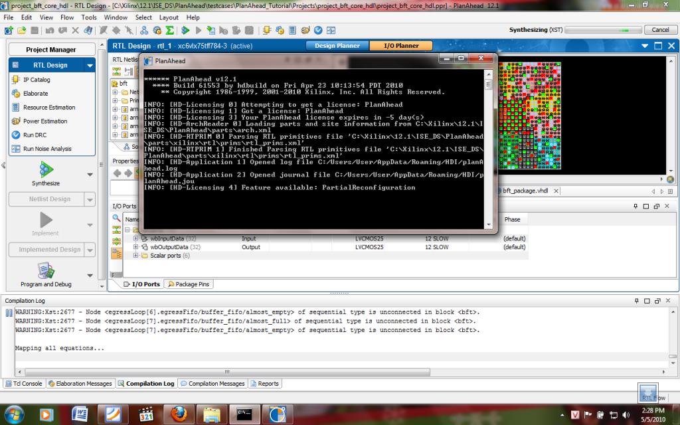Click the IP Catalog chip toolbar icon
The height and width of the screenshot is (425, 680).
pyautogui.click(x=267, y=31)
